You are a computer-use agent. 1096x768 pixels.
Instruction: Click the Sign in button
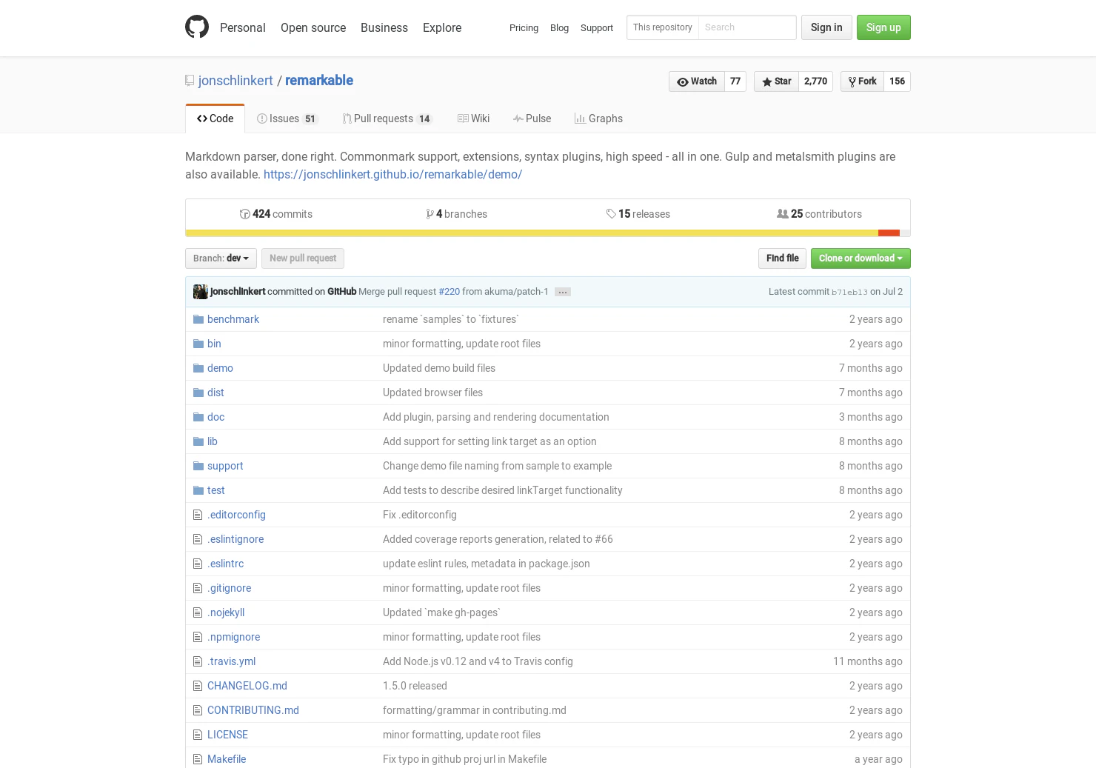826,27
